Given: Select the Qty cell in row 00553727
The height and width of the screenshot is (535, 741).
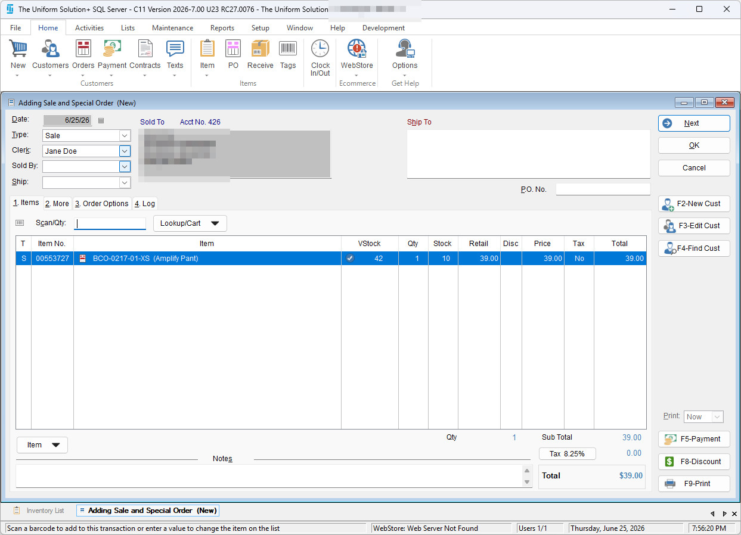Looking at the screenshot, I should [413, 259].
